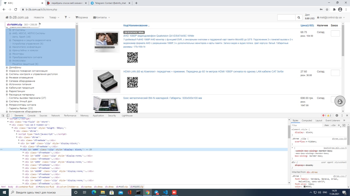Focus the order quantity box for HDMI-LAN

pos(335,73)
